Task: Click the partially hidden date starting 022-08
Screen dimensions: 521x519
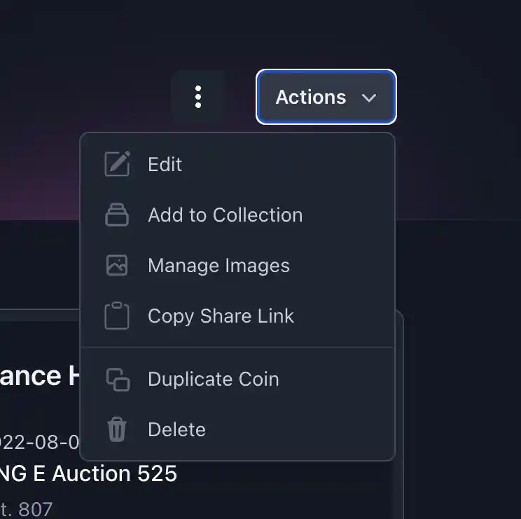Action: [x=39, y=443]
